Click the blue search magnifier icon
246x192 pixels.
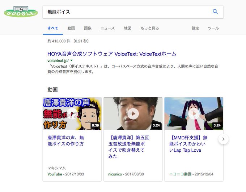click(x=215, y=12)
